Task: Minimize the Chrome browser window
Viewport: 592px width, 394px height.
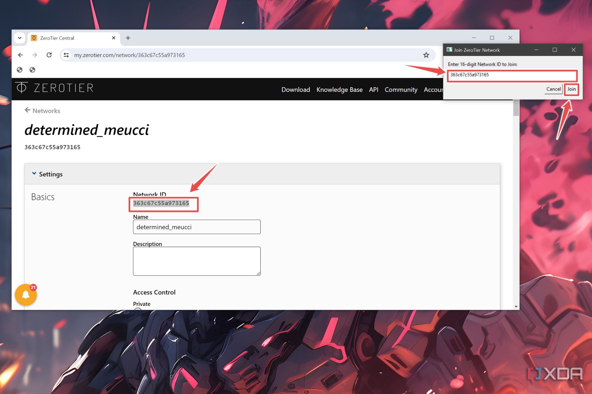Action: click(x=474, y=38)
